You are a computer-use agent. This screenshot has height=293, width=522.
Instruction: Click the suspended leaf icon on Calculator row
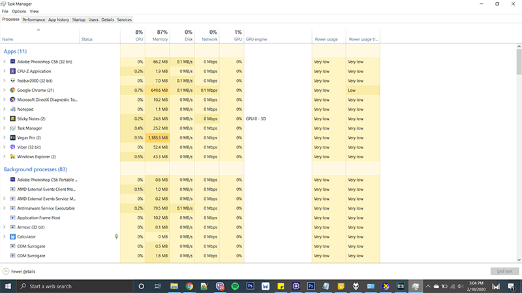(116, 236)
